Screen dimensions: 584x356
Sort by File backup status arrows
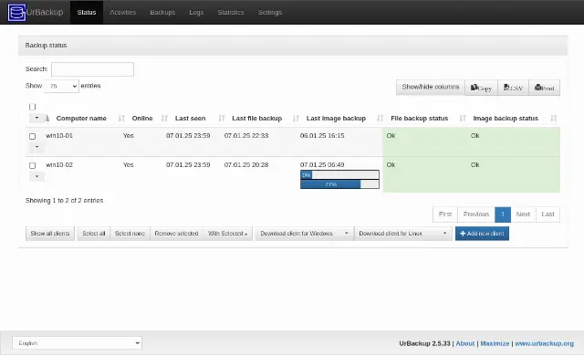(x=463, y=119)
